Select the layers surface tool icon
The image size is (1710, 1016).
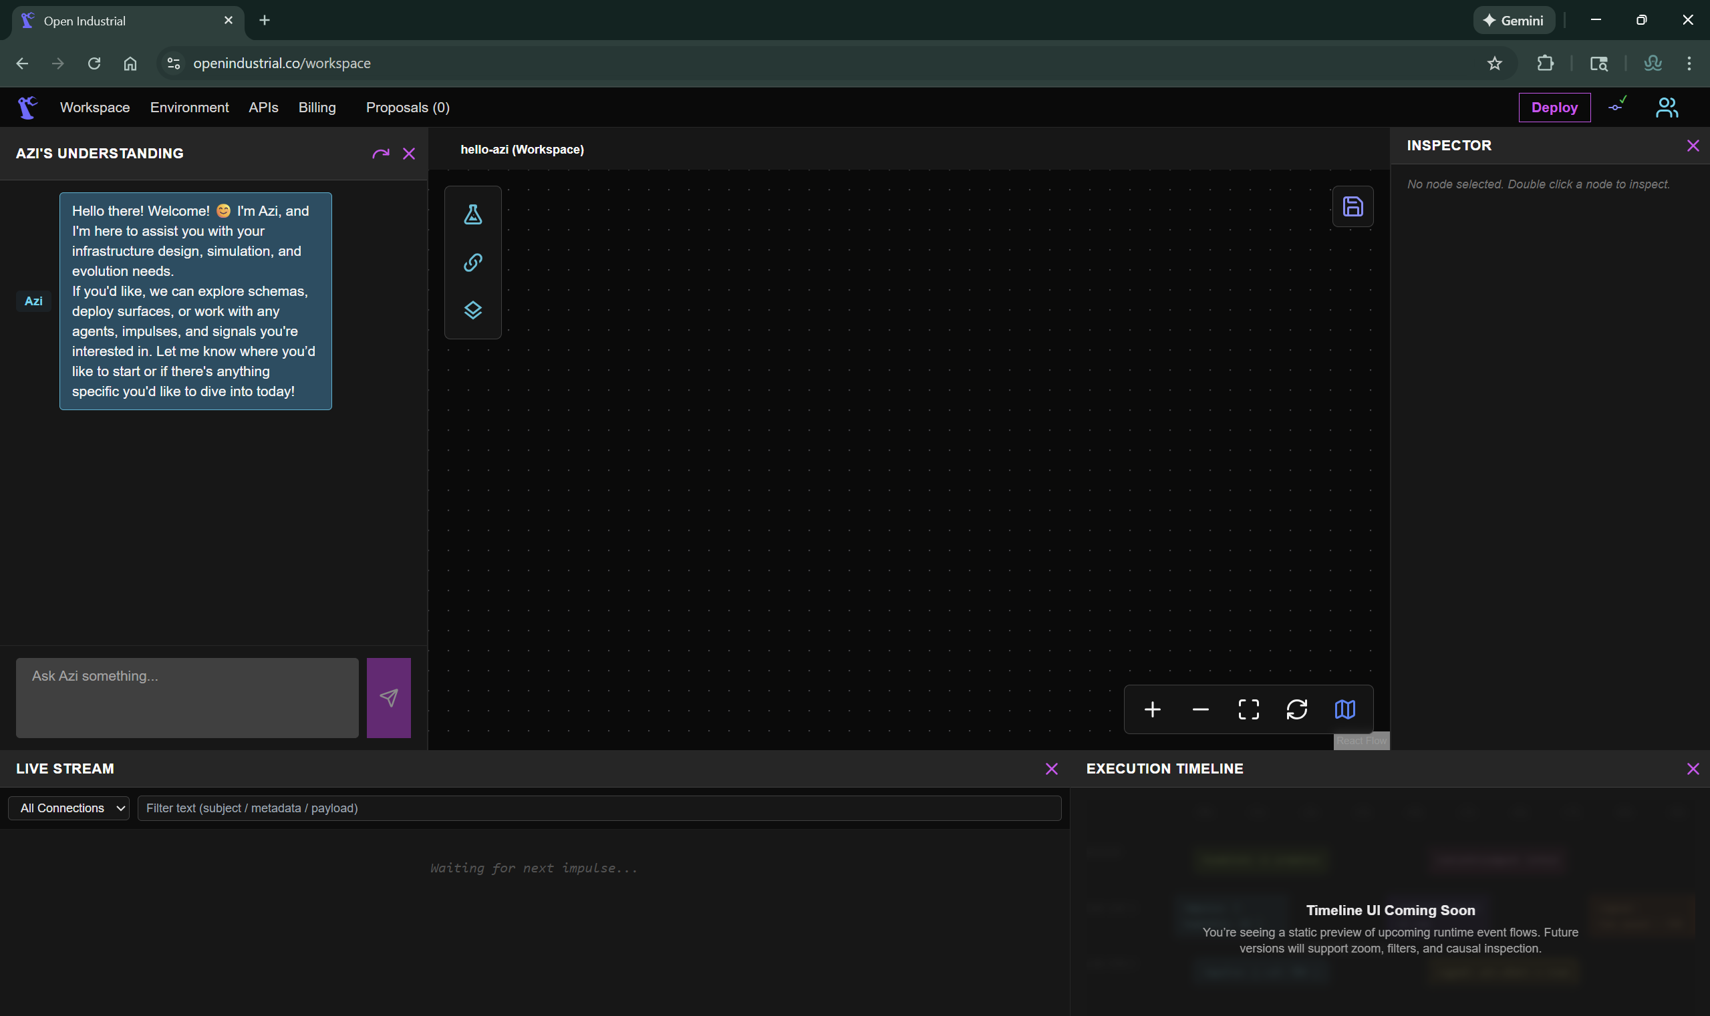[x=472, y=310]
